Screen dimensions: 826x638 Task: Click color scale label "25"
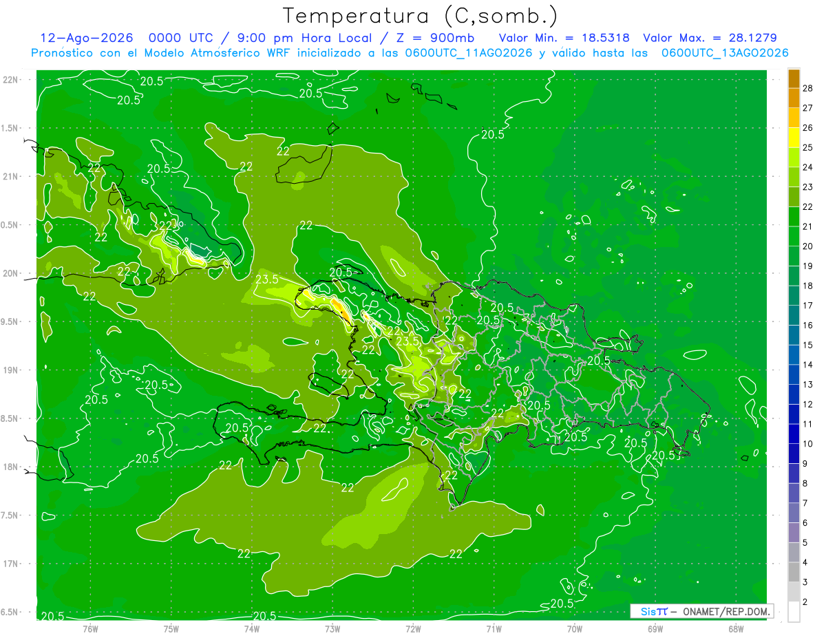pyautogui.click(x=809, y=147)
